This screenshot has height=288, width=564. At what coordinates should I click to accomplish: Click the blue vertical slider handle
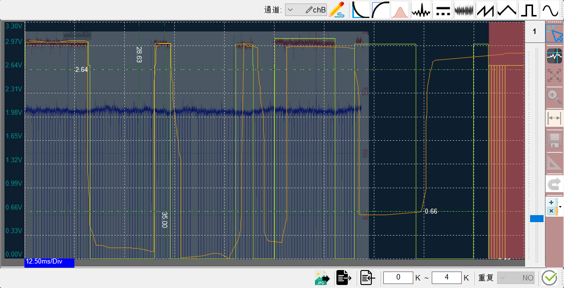537,219
